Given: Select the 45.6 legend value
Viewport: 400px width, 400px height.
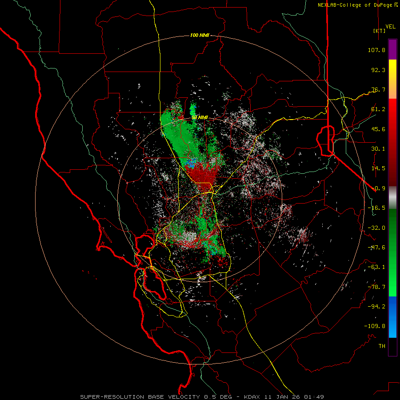Looking at the screenshot, I should coord(378,129).
